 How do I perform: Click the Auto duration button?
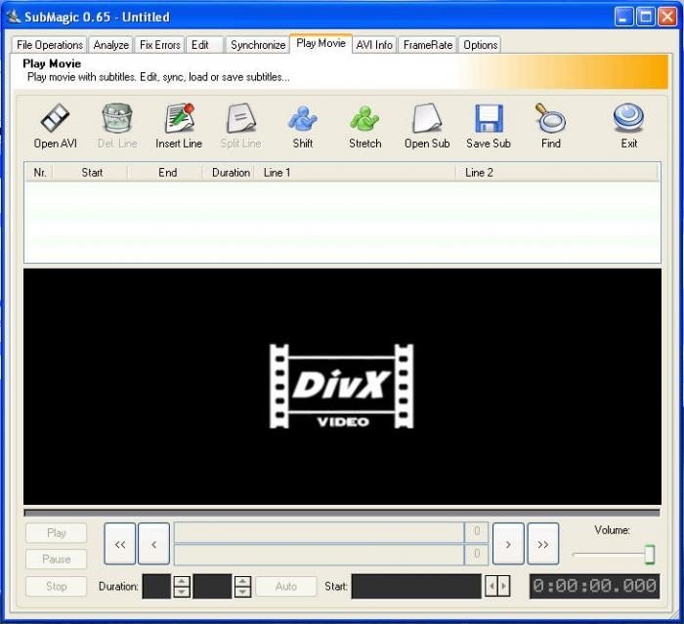click(x=286, y=586)
